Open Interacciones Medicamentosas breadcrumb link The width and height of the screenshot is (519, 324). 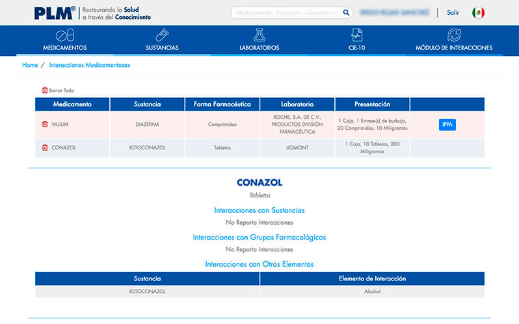[89, 65]
